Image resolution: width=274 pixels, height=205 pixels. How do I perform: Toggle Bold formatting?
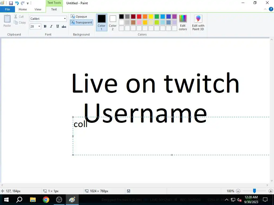[x=45, y=26]
